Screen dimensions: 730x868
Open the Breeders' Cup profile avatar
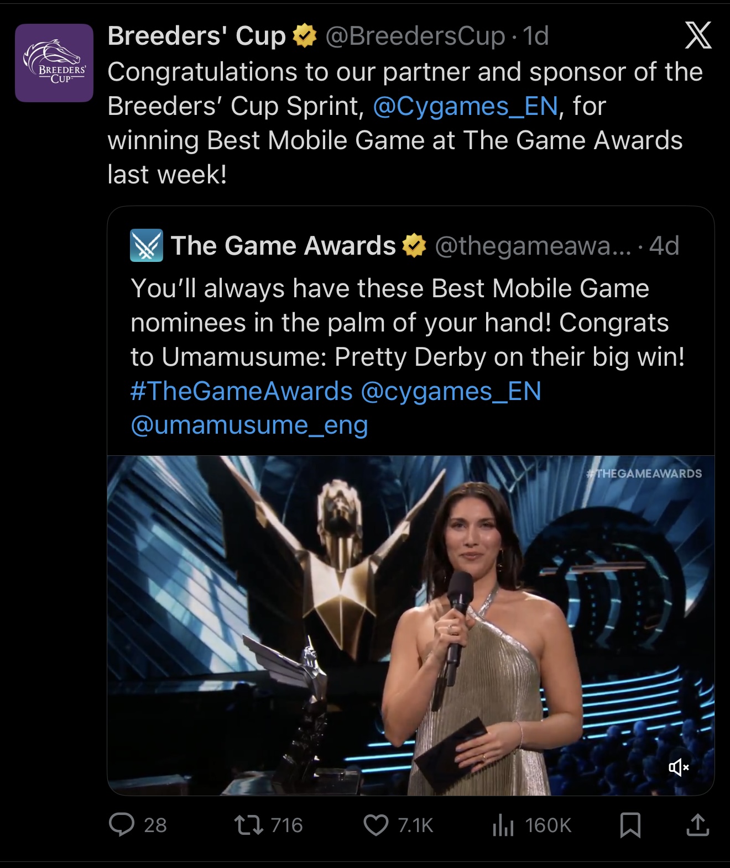point(54,63)
